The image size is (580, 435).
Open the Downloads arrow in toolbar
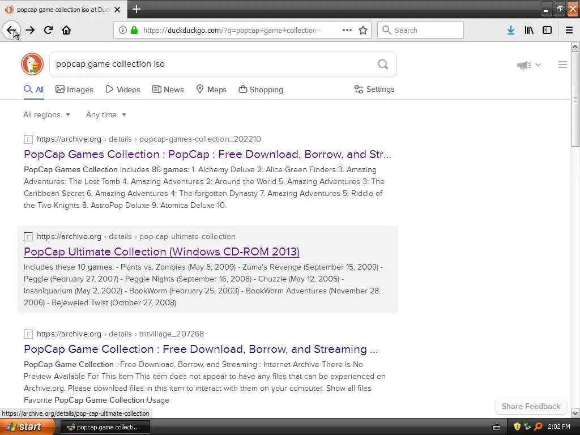[x=511, y=30]
